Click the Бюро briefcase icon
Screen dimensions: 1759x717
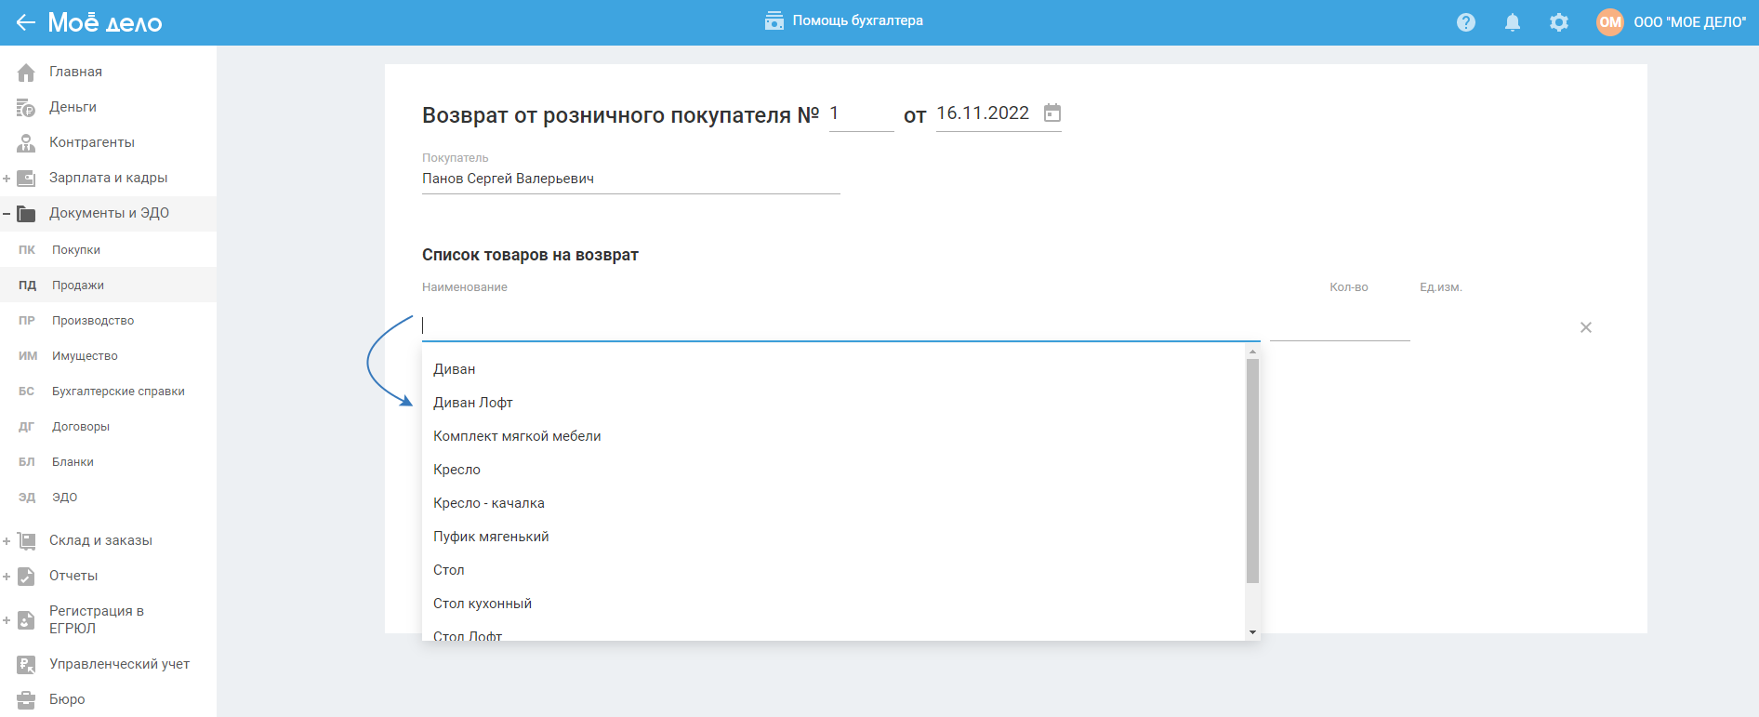pyautogui.click(x=26, y=699)
